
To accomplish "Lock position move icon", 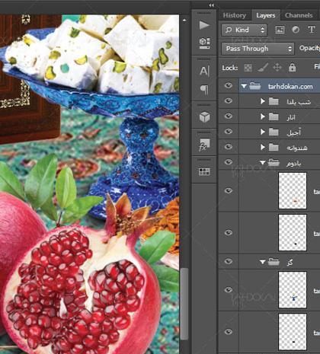I will coord(277,68).
